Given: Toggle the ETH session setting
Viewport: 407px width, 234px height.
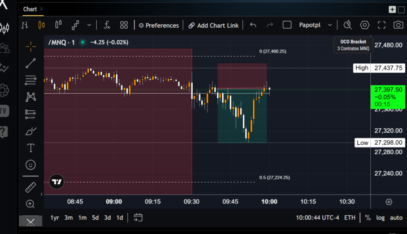Looking at the screenshot, I should 350,218.
